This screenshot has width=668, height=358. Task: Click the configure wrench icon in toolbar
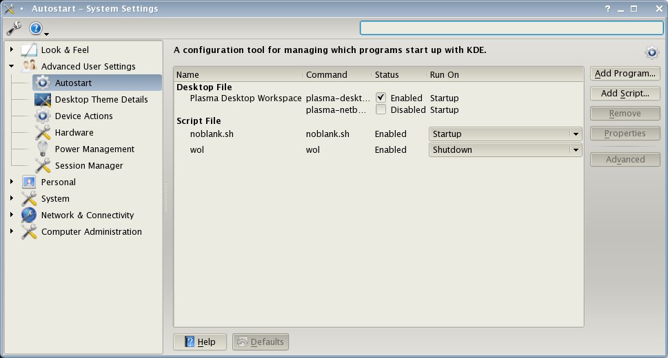pos(14,28)
